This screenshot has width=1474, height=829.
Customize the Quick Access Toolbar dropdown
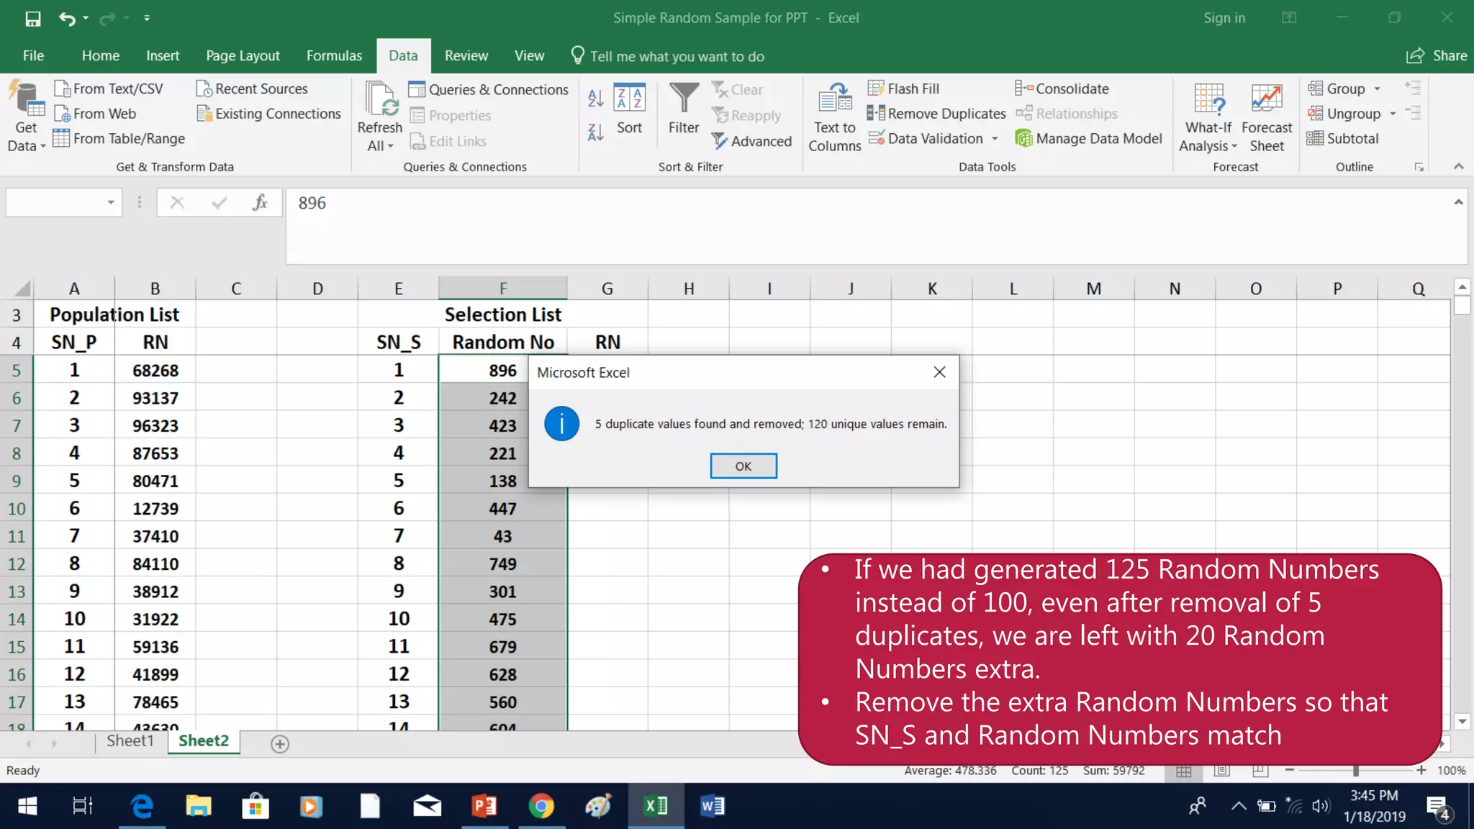click(147, 19)
